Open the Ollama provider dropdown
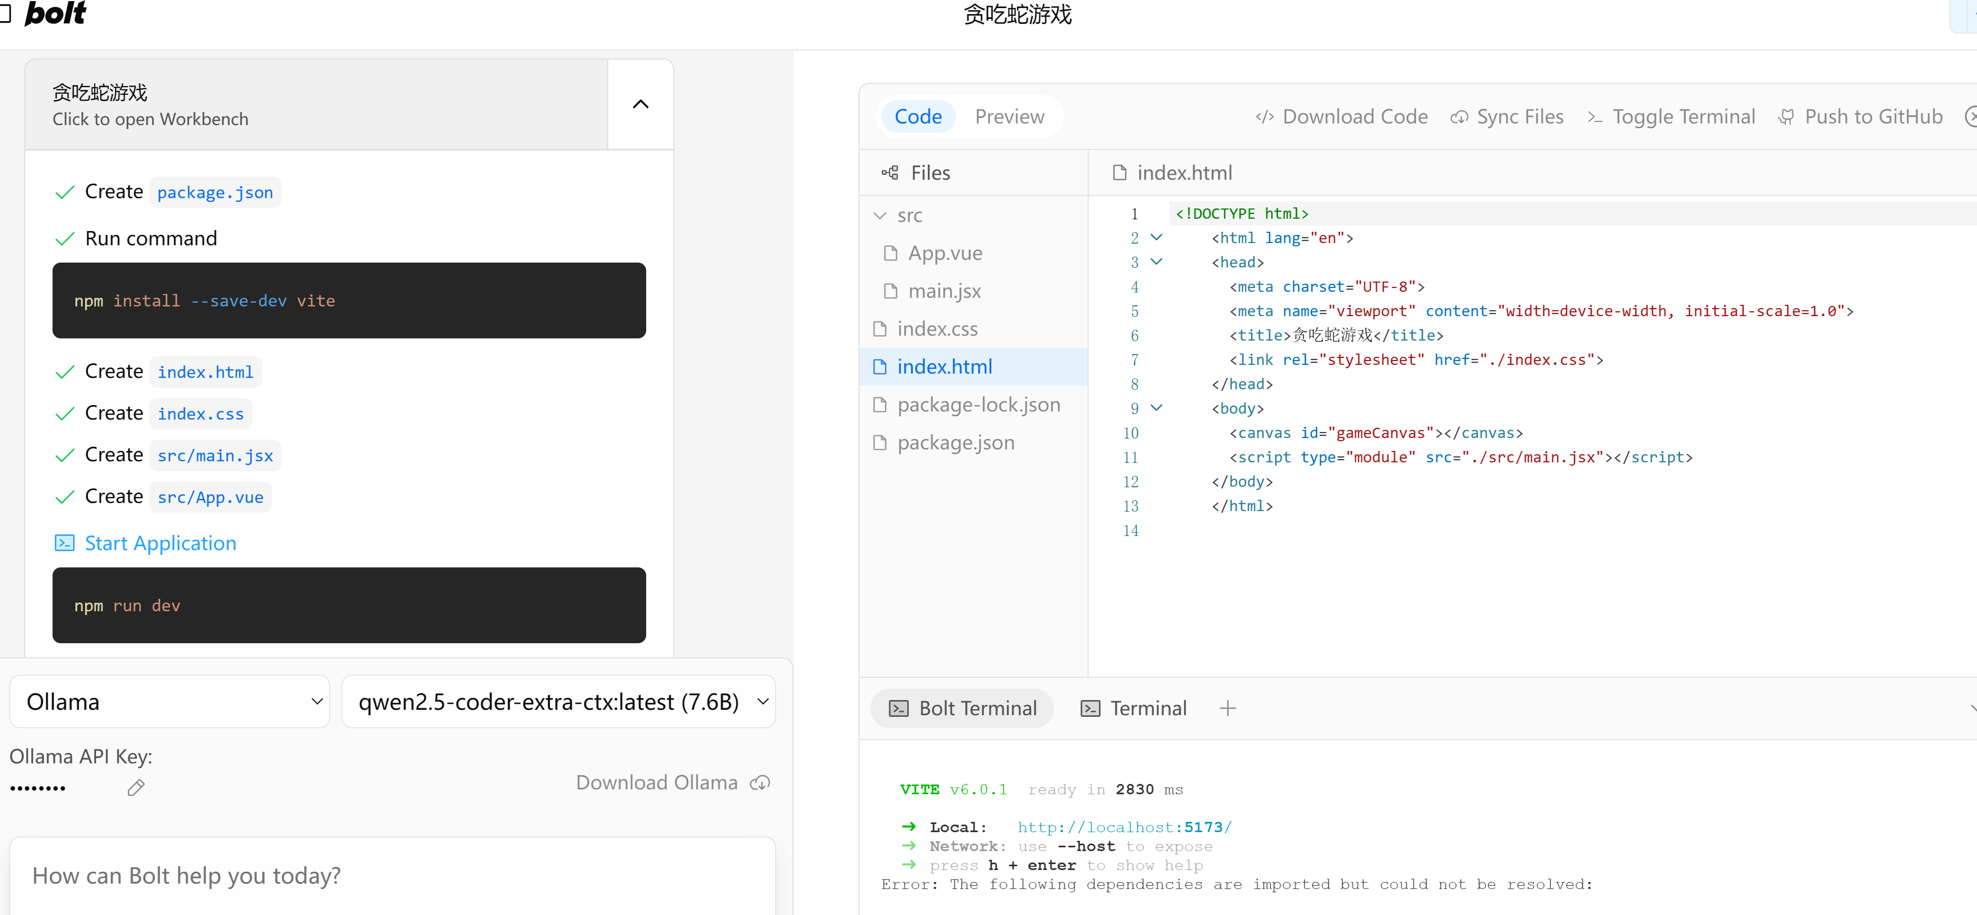 pos(170,702)
